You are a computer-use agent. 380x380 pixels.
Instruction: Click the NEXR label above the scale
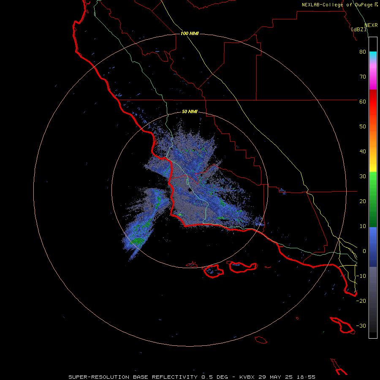(x=371, y=25)
